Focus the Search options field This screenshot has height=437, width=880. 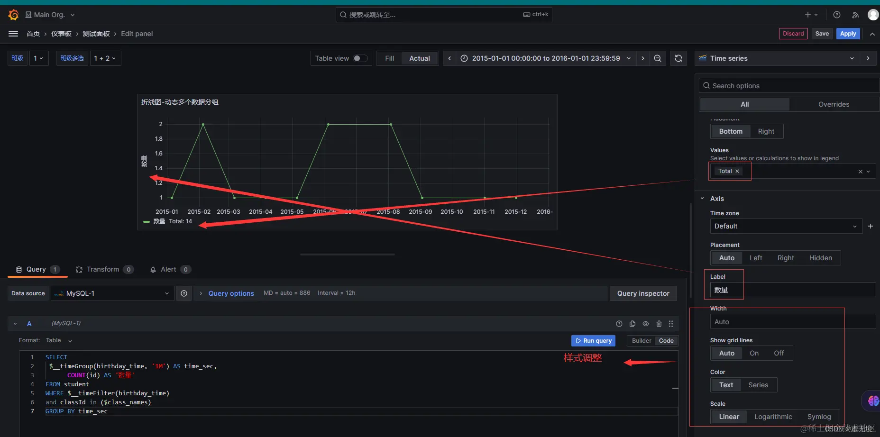[789, 86]
